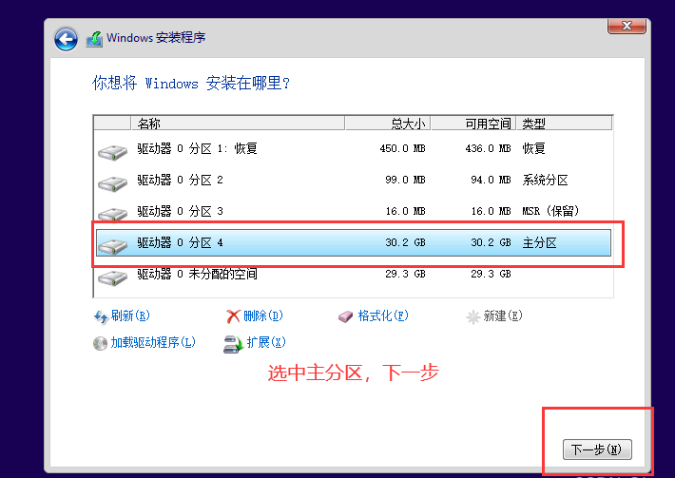This screenshot has width=675, height=478.
Task: Choose the 新建(E) link
Action: [x=503, y=315]
